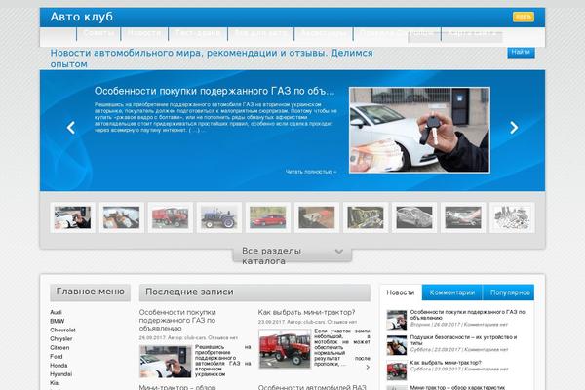Open post 'Особенности покупки подержанного ГАЗ по объявлению' in Последние записи

point(177,320)
